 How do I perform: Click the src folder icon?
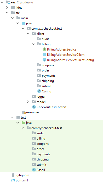point(13,13)
